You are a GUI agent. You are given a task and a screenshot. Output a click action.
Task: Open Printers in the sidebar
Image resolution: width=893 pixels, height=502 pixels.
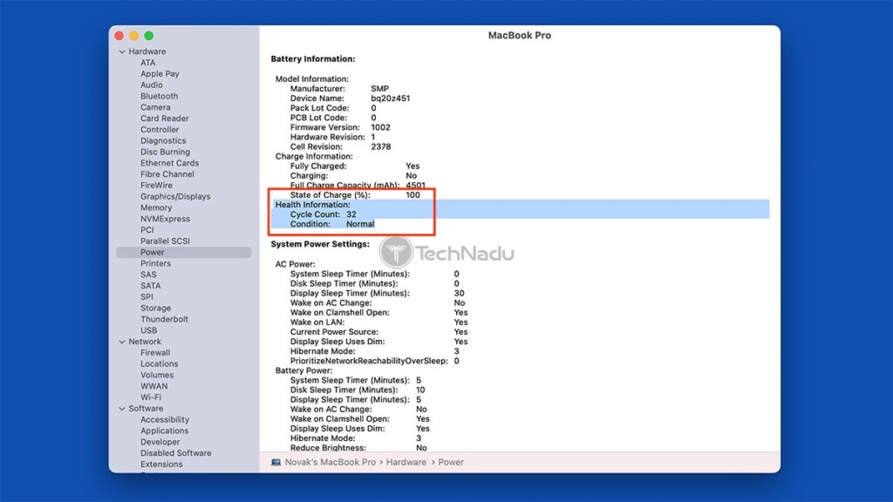click(x=155, y=263)
